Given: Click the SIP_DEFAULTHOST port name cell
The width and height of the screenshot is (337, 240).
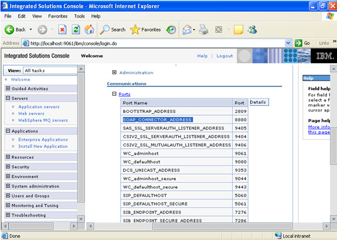Looking at the screenshot, I should pos(176,195).
